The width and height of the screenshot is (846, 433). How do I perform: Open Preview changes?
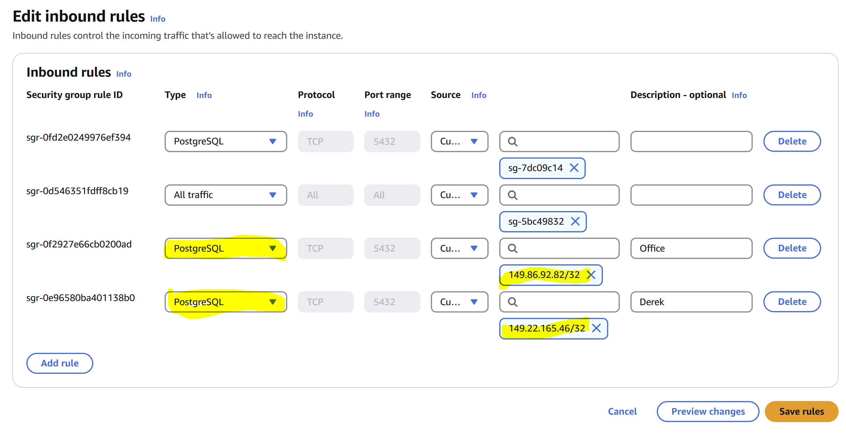[x=708, y=412]
